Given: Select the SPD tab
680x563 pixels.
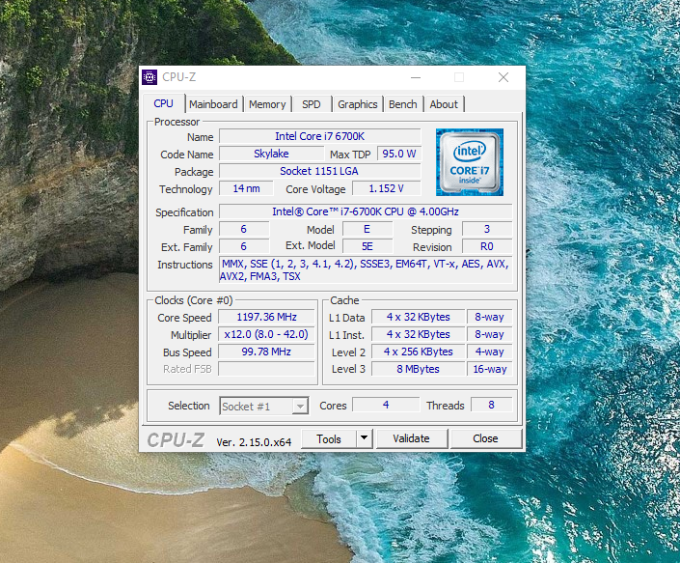Looking at the screenshot, I should coord(312,104).
